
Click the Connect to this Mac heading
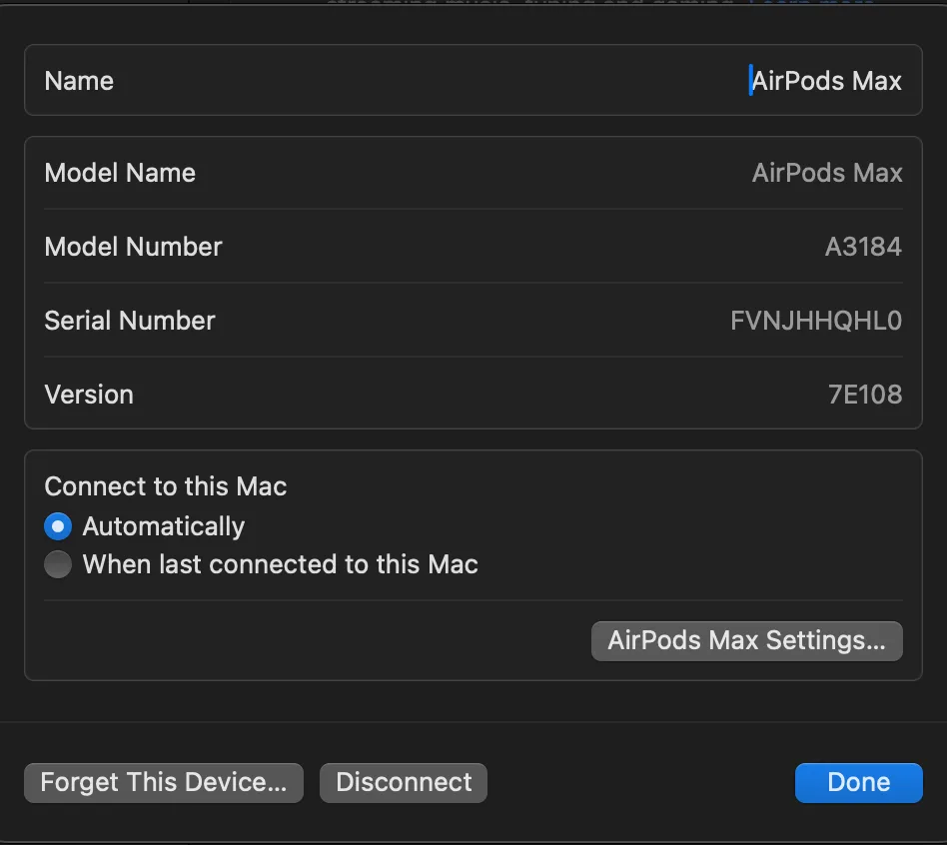(166, 486)
